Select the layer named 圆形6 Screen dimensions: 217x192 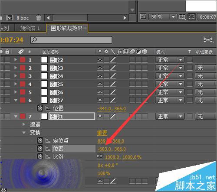click(56, 92)
